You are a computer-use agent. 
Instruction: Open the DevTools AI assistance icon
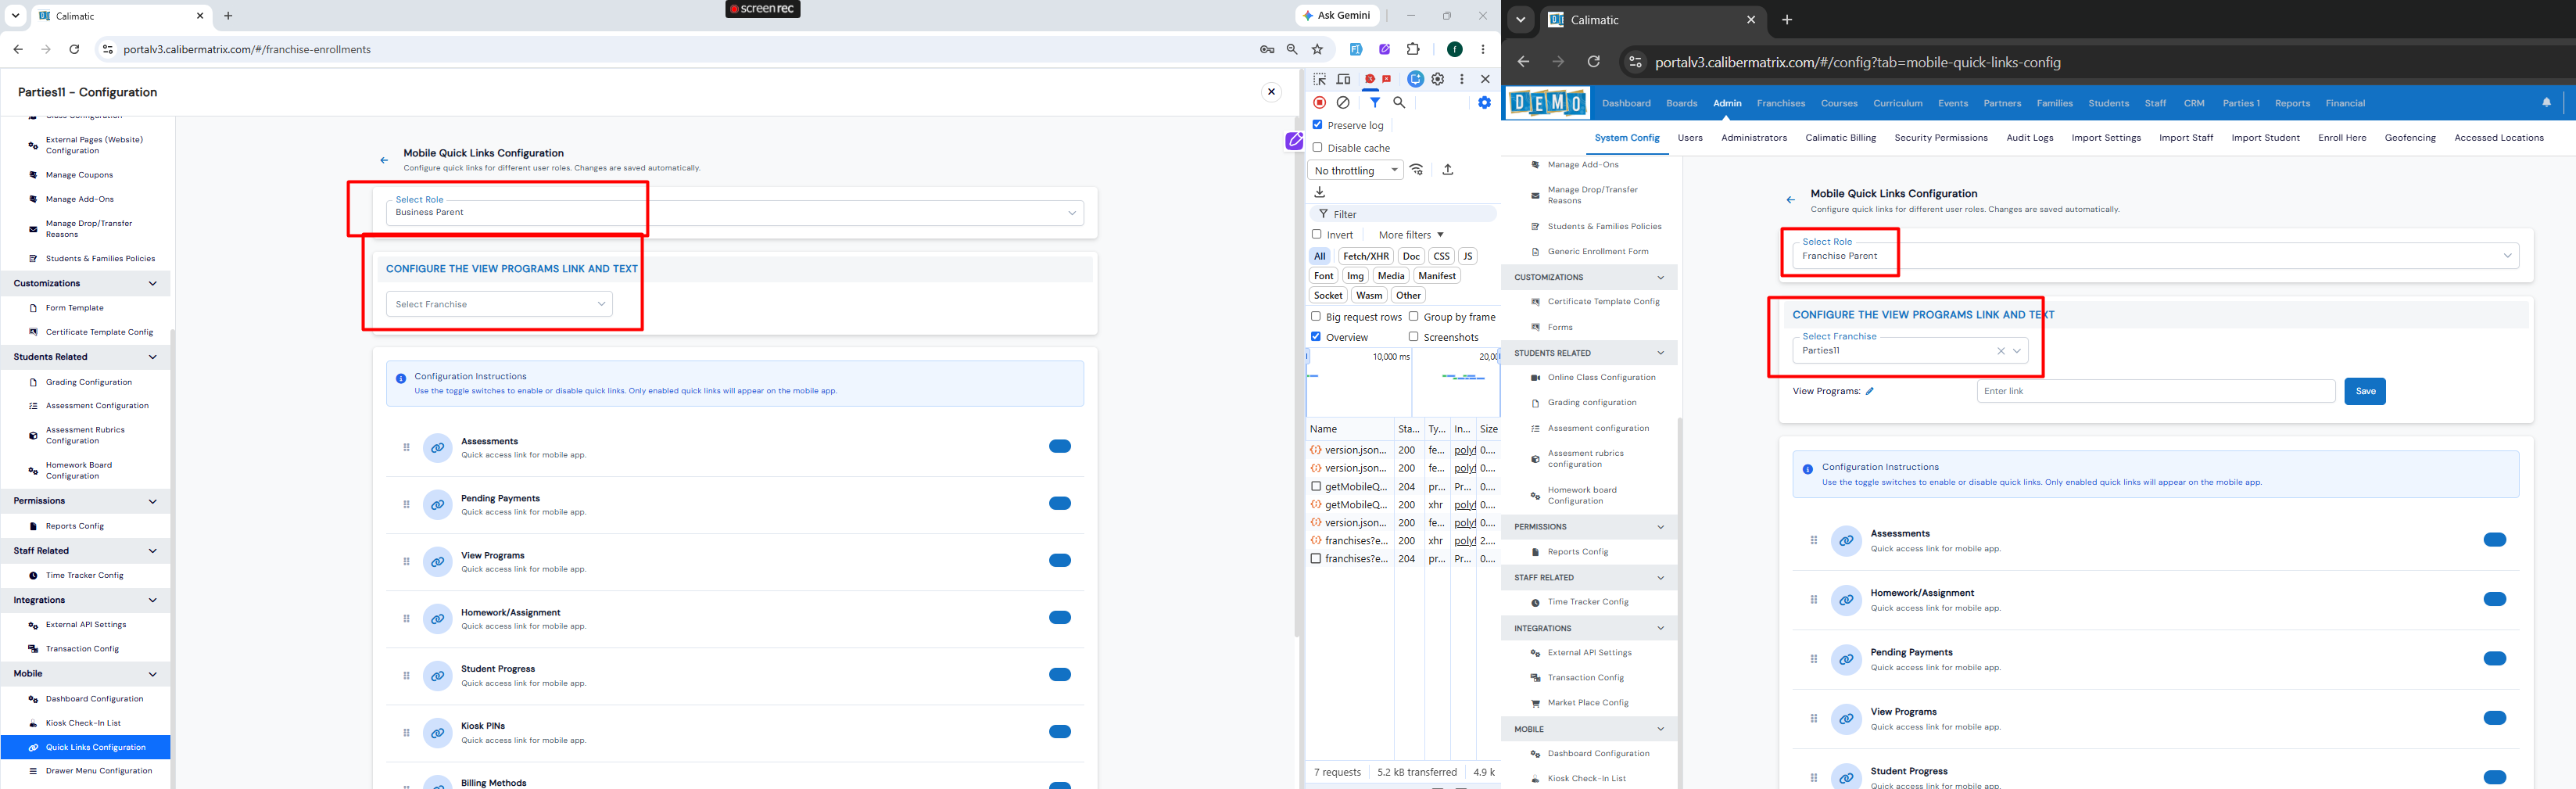click(x=1415, y=79)
